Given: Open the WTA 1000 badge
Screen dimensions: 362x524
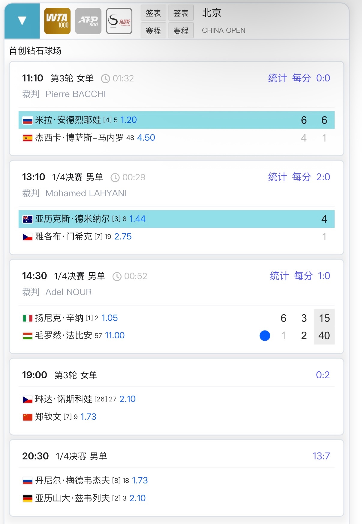Looking at the screenshot, I should (57, 21).
